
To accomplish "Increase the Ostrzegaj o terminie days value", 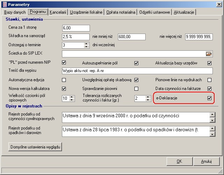I will coord(86,43).
